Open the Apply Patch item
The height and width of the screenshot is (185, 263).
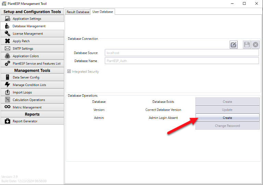click(x=32, y=41)
